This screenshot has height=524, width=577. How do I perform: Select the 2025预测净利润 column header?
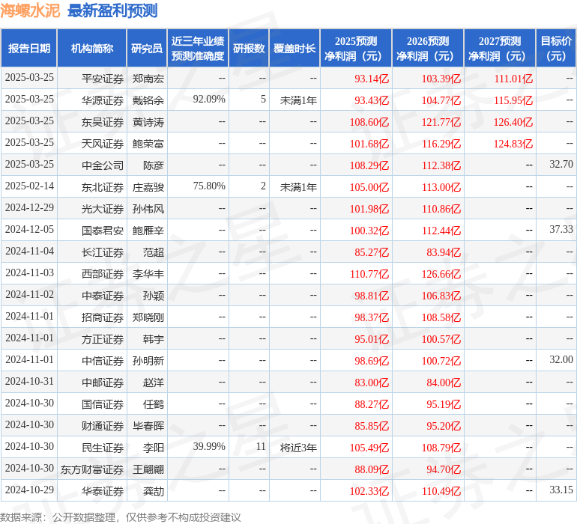tap(356, 48)
